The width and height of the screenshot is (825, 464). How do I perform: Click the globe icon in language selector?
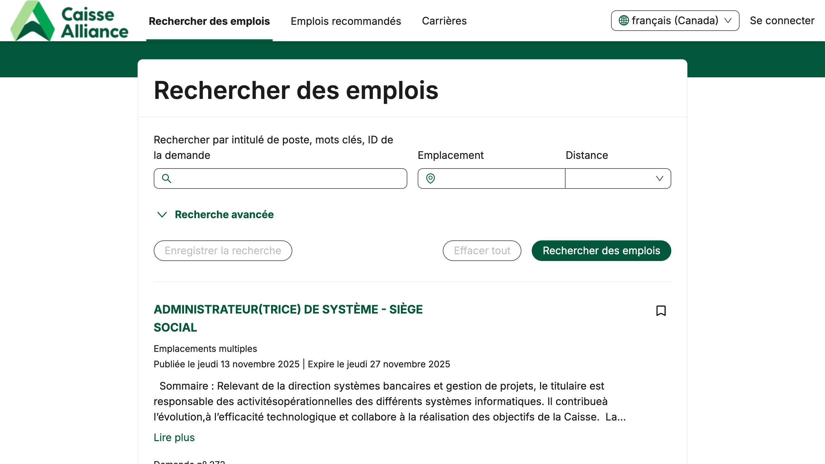click(x=624, y=20)
